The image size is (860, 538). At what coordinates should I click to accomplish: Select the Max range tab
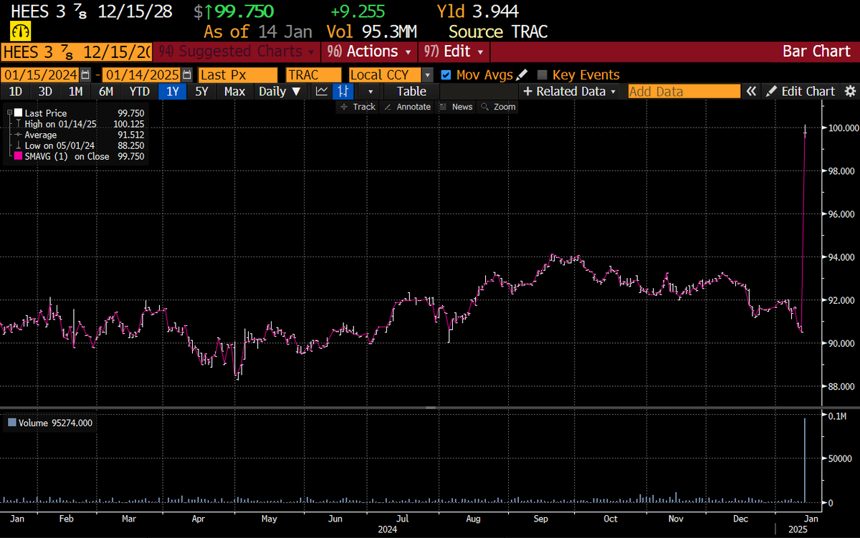click(x=234, y=91)
